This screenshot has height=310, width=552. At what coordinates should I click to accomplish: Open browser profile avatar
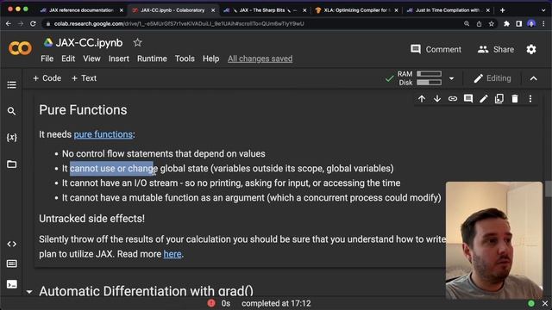coord(531,23)
